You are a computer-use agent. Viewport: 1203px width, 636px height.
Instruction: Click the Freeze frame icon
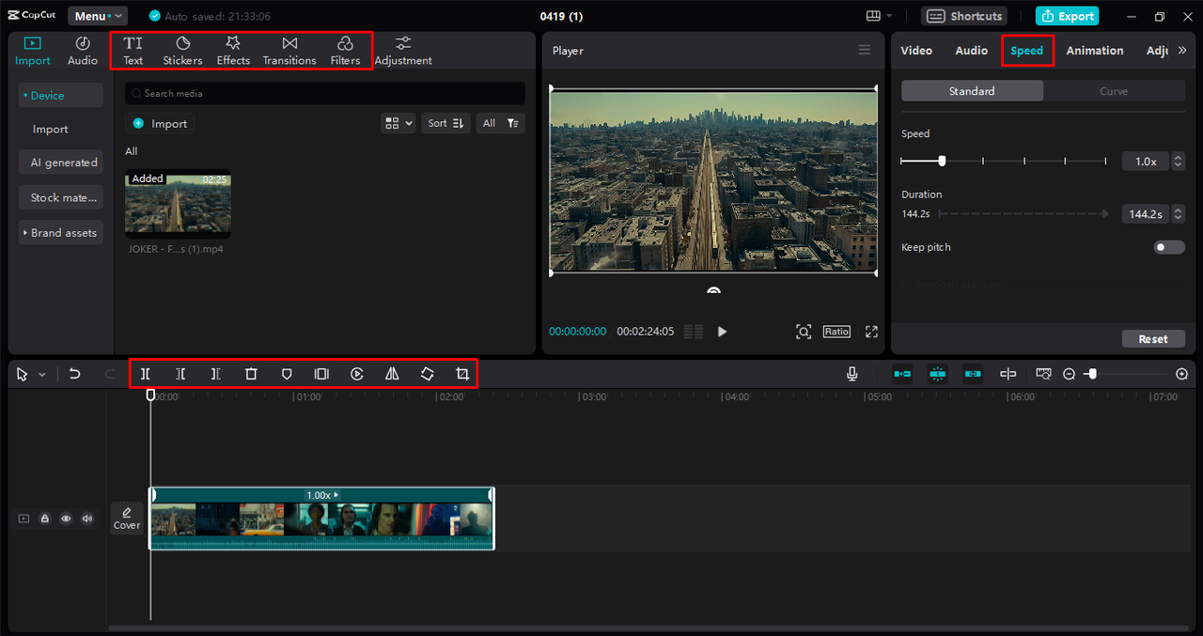click(321, 374)
